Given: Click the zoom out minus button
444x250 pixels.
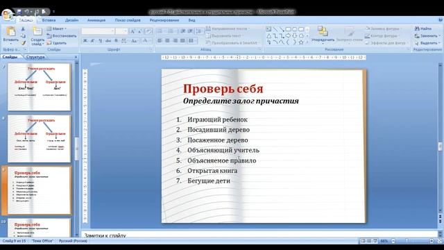Looking at the screenshot, I should tap(393, 241).
